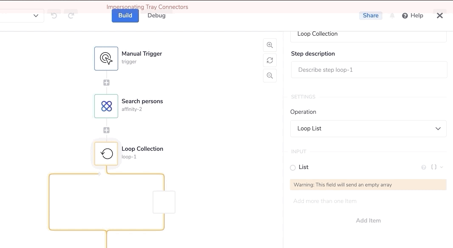
Task: Click Add Item under the List field
Action: 368,220
